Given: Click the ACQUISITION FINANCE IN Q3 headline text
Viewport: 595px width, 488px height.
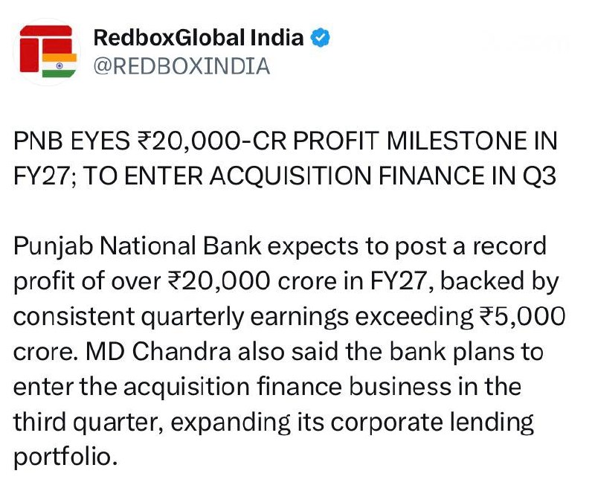Looking at the screenshot, I should [x=382, y=176].
